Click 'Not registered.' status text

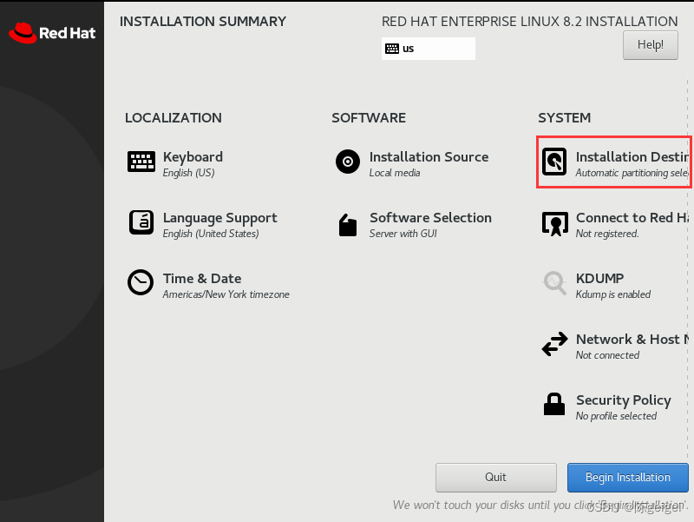607,234
